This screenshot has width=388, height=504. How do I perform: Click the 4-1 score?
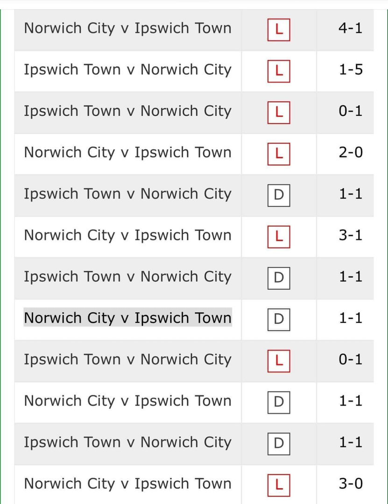(x=350, y=28)
